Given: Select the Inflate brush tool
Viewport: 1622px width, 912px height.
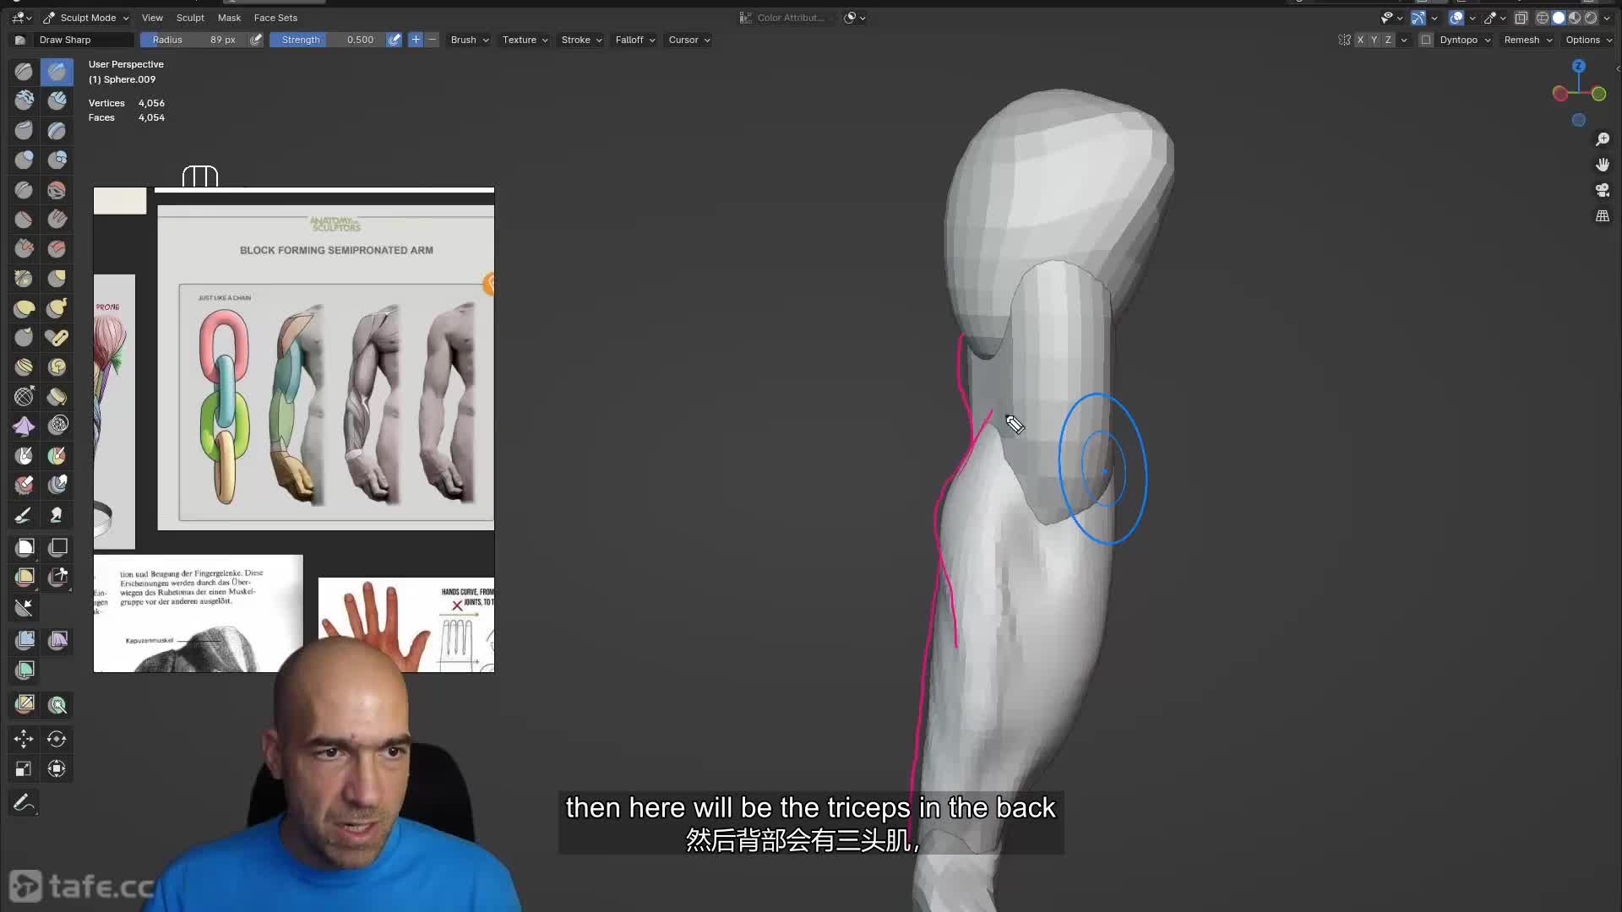Looking at the screenshot, I should tap(24, 160).
